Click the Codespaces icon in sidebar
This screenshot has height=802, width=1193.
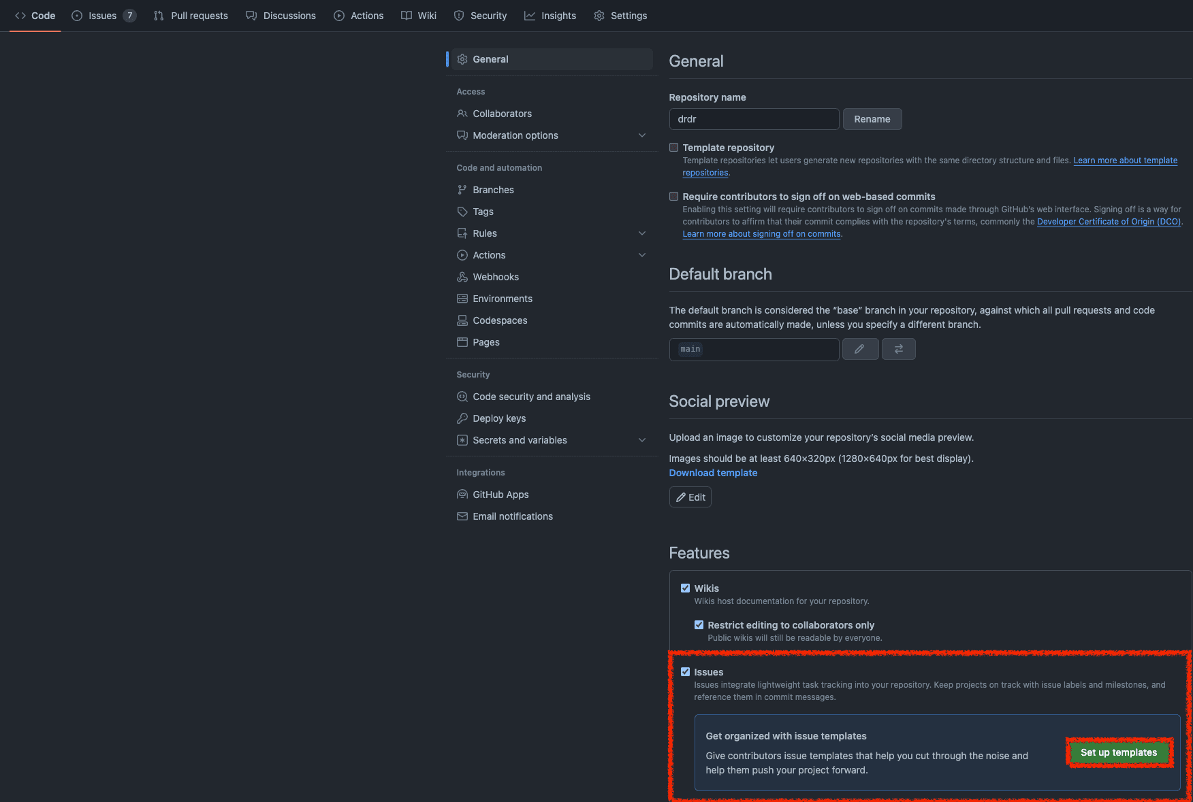tap(462, 320)
